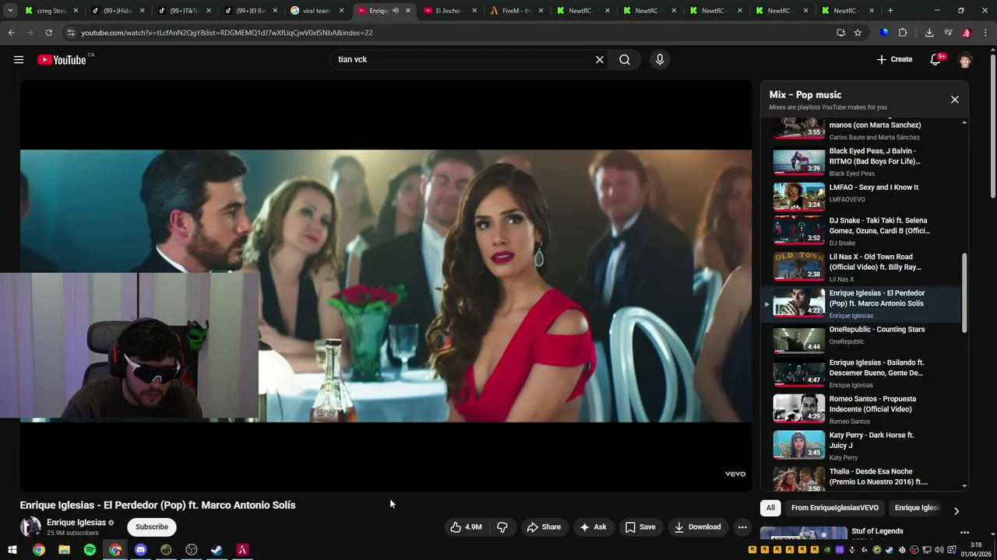Open the browser extensions puzzle icon
The height and width of the screenshot is (560, 997).
coord(903,33)
